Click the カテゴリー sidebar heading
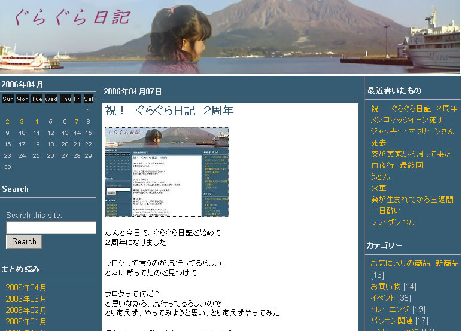Image resolution: width=462 pixels, height=331 pixels. [x=384, y=246]
